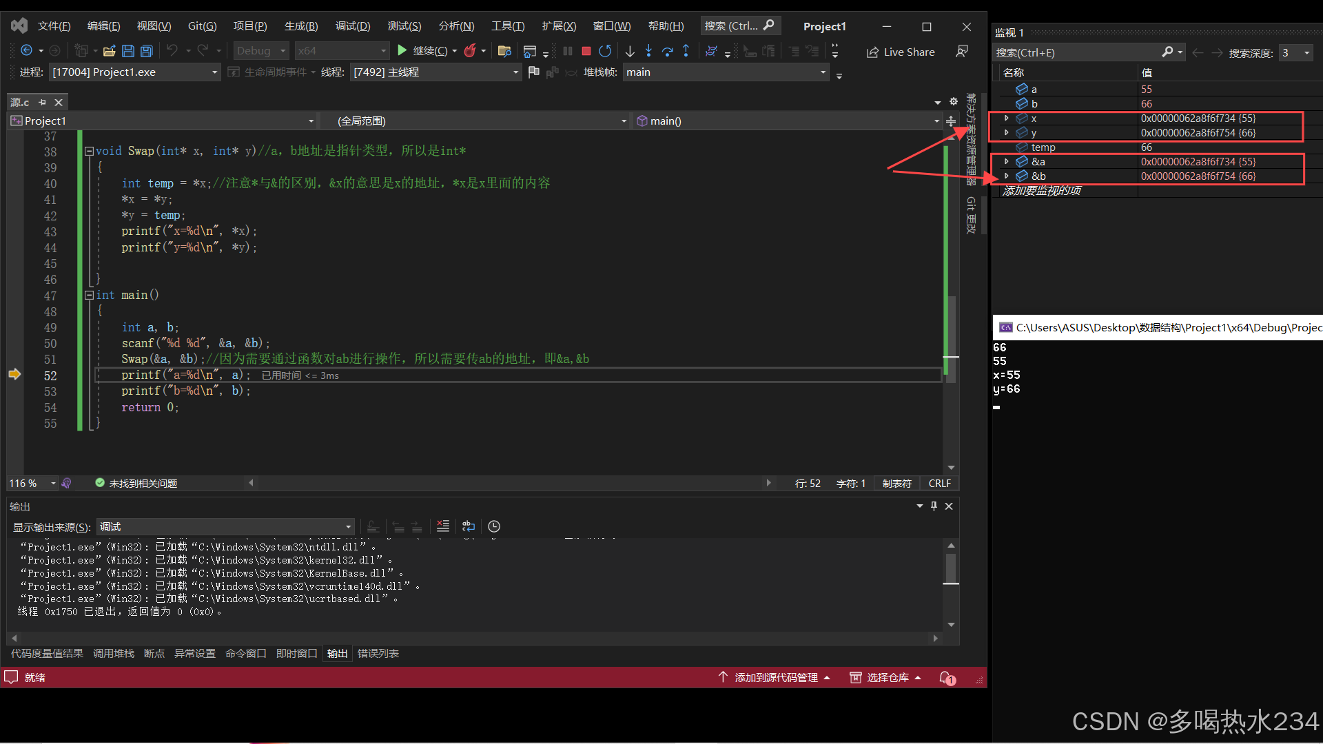1323x744 pixels.
Task: Open the 线程 main thread dropdown
Action: click(515, 72)
